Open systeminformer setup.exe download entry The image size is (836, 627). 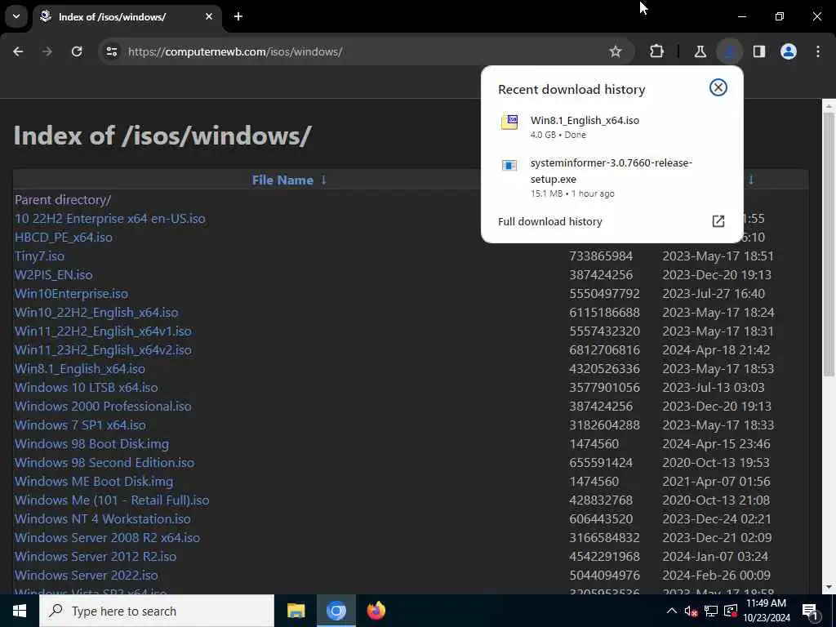(x=612, y=177)
